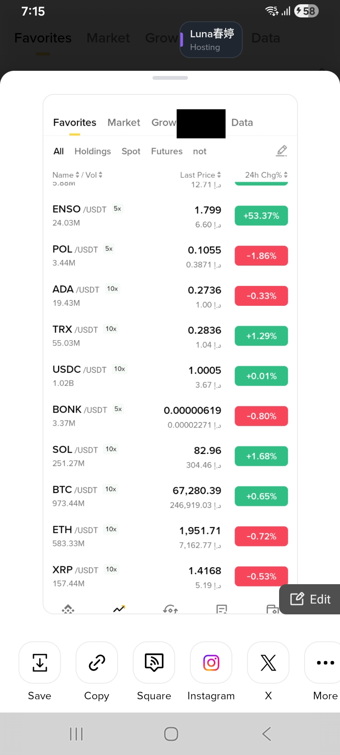Open BTC/USDT row
Image resolution: width=340 pixels, height=755 pixels.
tap(170, 496)
